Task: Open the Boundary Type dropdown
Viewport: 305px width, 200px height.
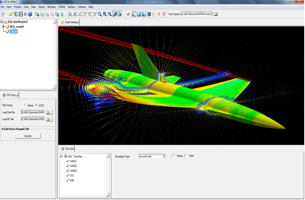Action: point(163,156)
